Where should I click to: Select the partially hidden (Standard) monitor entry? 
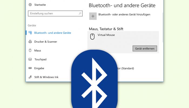125,68
